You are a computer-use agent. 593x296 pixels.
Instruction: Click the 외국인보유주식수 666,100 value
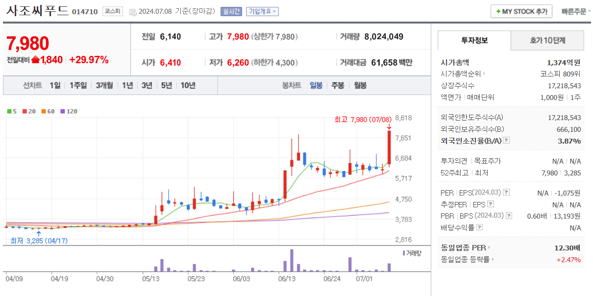tap(569, 129)
